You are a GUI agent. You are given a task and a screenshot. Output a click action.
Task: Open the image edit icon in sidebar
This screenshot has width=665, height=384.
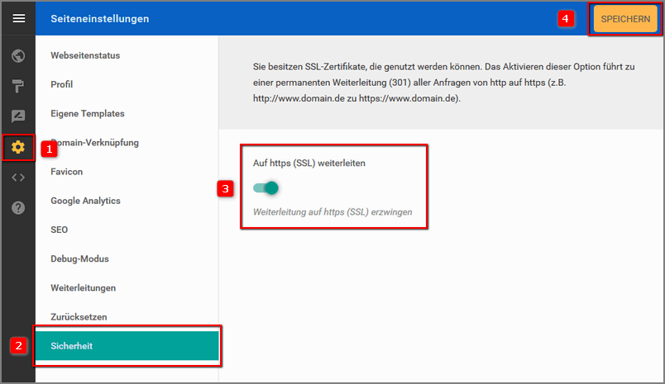coord(18,117)
